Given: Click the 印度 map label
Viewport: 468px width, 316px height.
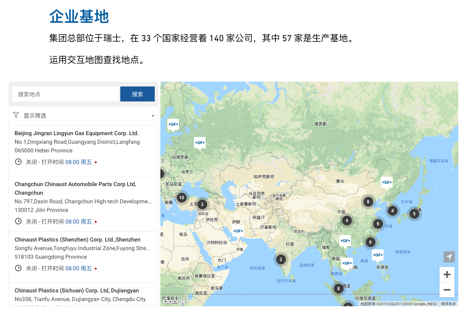Looking at the screenshot, I should coord(290,244).
